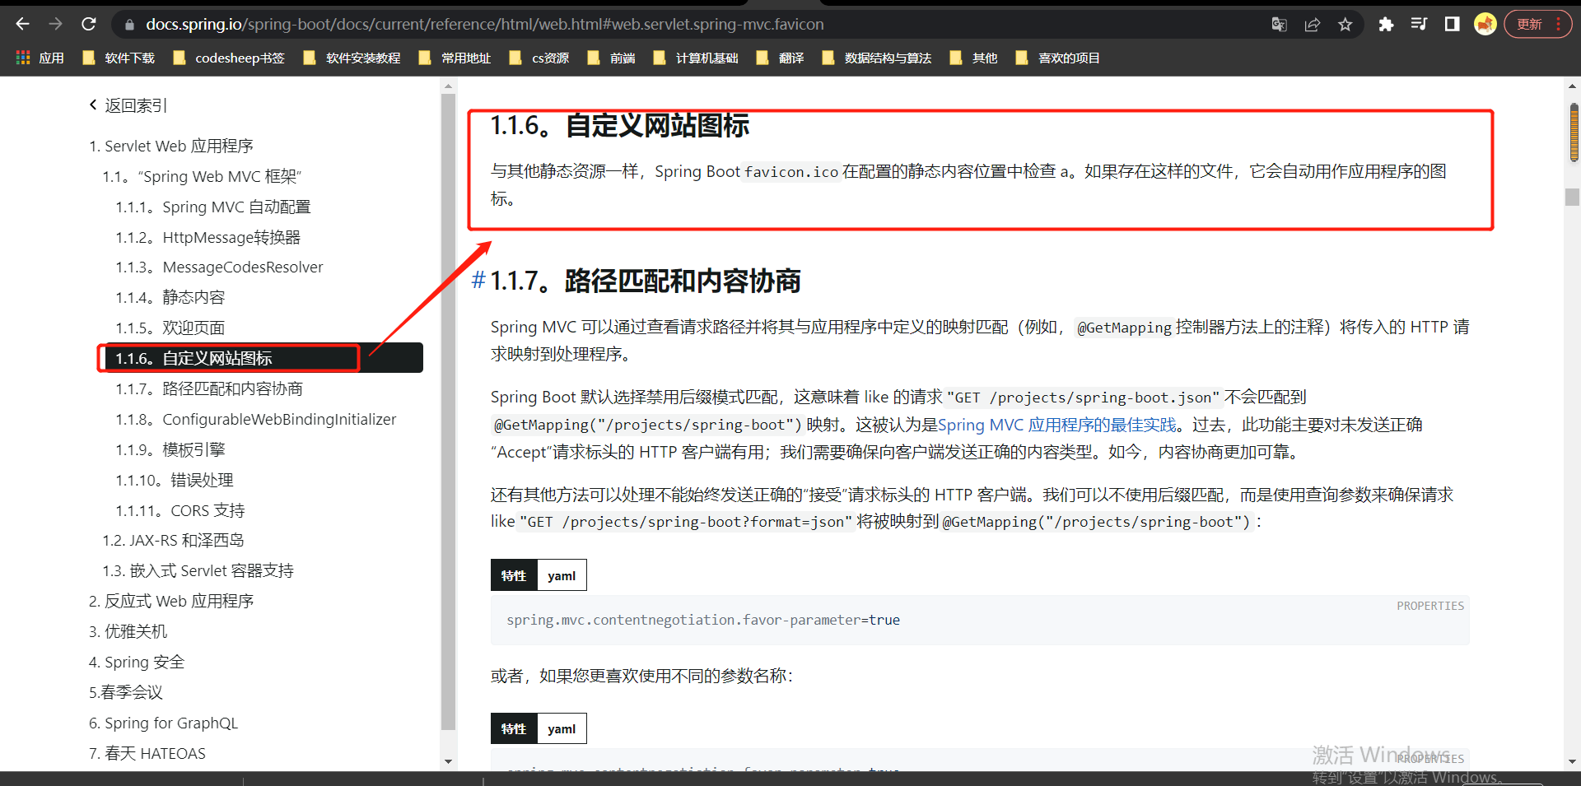
Task: Open the extensions puzzle icon
Action: [1386, 24]
